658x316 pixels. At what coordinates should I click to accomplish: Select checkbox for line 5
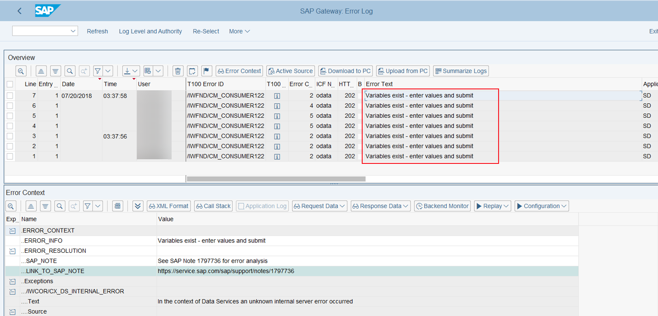click(10, 116)
